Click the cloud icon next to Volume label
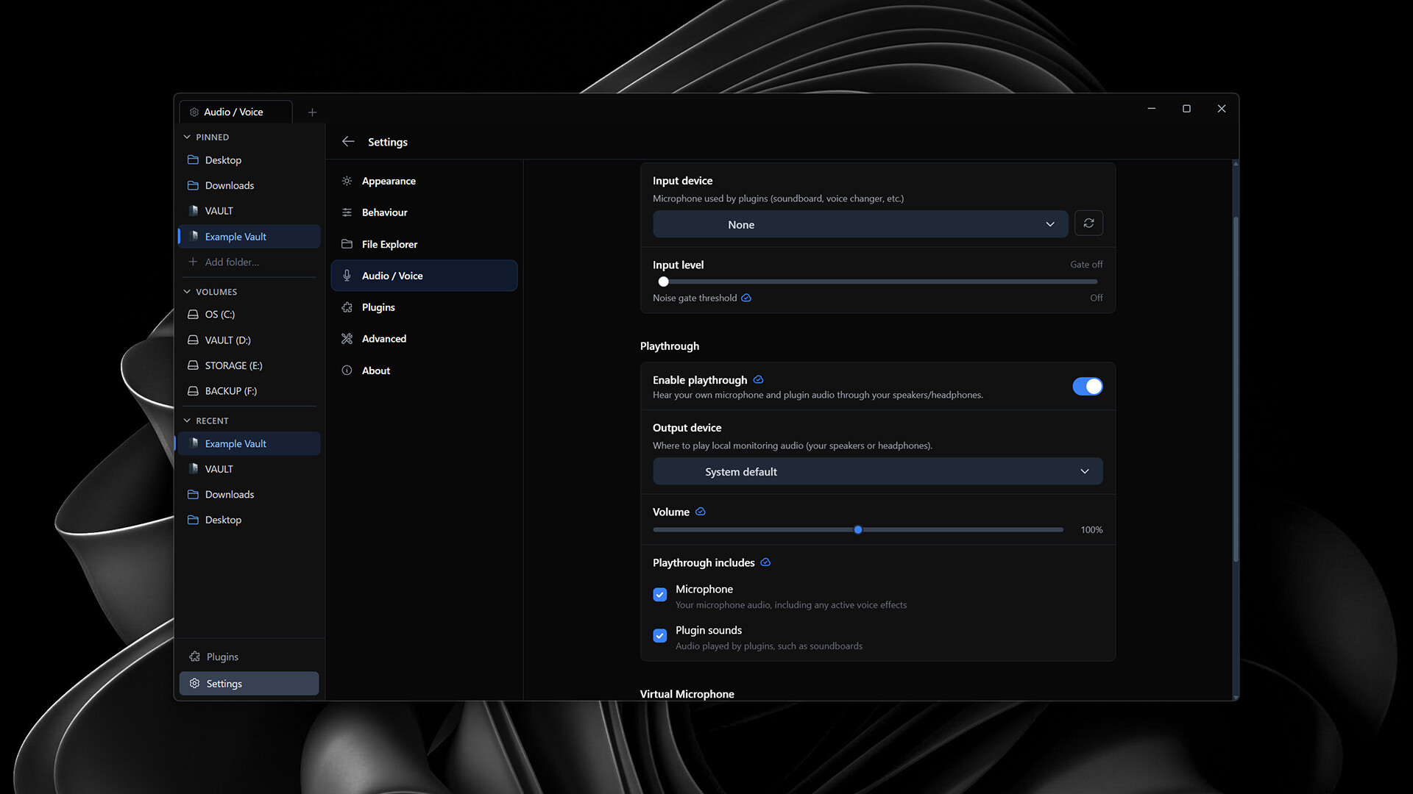Image resolution: width=1413 pixels, height=794 pixels. 701,512
